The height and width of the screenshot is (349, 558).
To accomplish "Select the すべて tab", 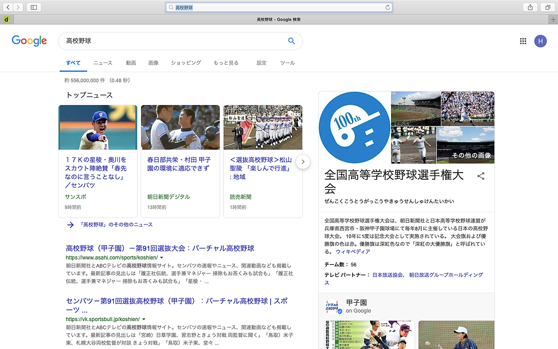I will (73, 63).
